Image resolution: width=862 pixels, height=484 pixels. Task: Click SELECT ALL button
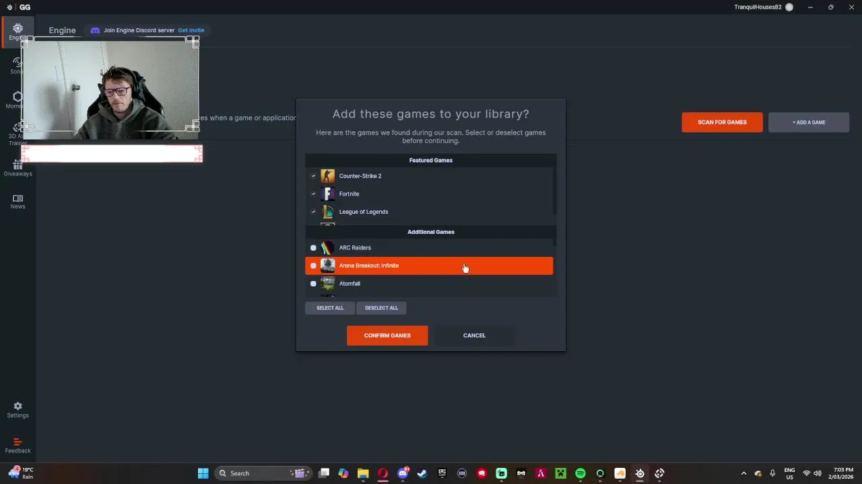330,308
